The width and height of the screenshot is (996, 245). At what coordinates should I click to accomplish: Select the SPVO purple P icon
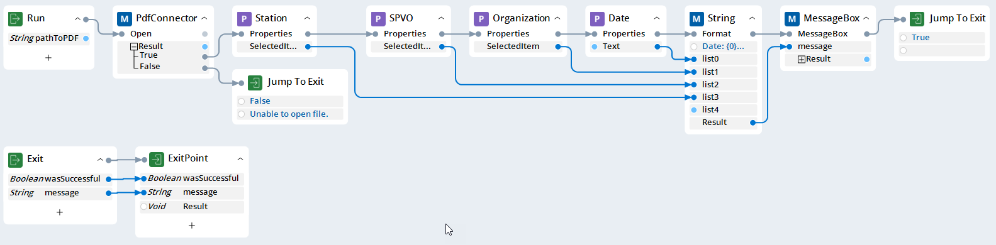[x=378, y=19]
